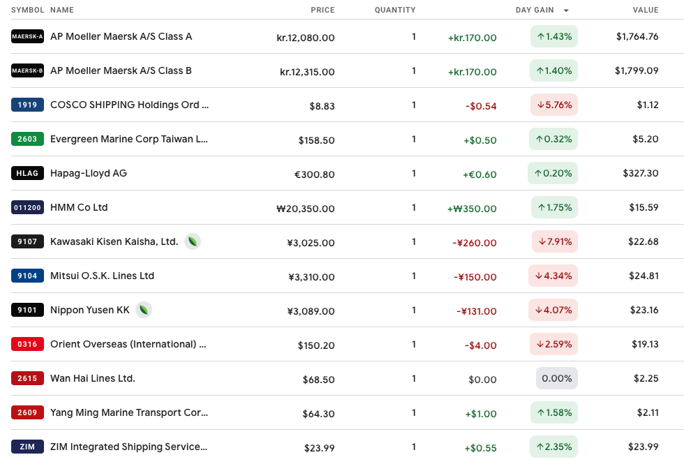This screenshot has width=684, height=471.
Task: Click the 2609 Yang Ming symbol badge
Action: pyautogui.click(x=27, y=412)
